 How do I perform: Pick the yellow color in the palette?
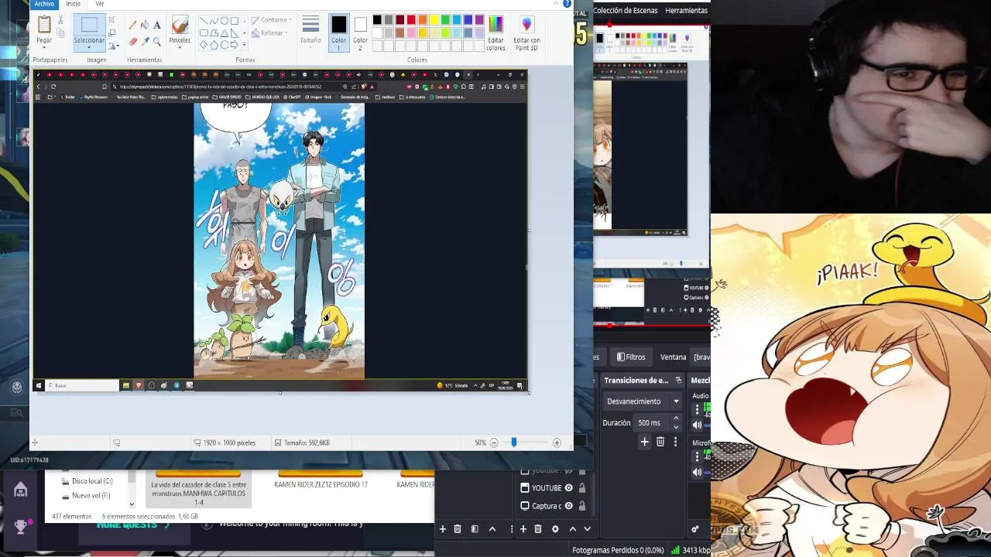coord(434,20)
